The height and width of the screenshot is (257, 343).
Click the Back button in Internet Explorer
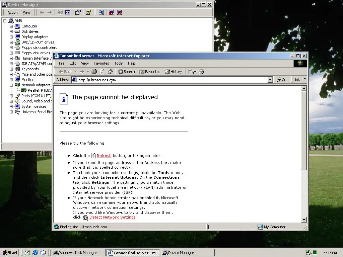tap(65, 72)
